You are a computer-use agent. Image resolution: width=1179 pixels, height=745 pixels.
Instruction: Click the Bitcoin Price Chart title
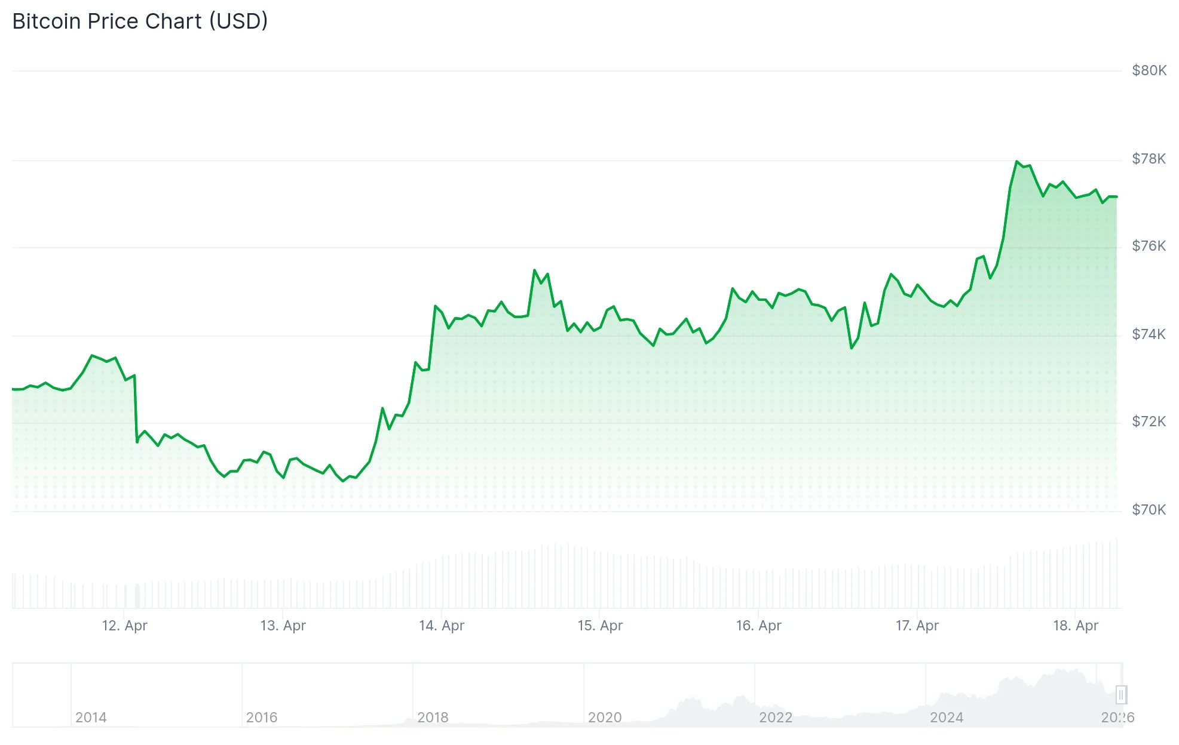point(140,21)
